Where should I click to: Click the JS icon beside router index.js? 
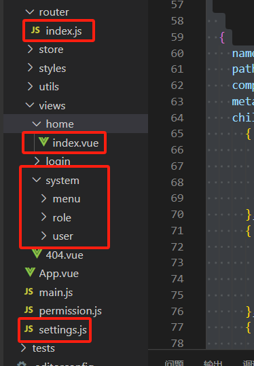pyautogui.click(x=35, y=30)
